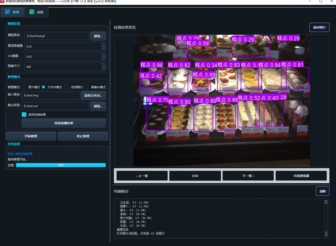336x246 pixels.
Task: Go to next image with 下一张
Action: point(248,176)
